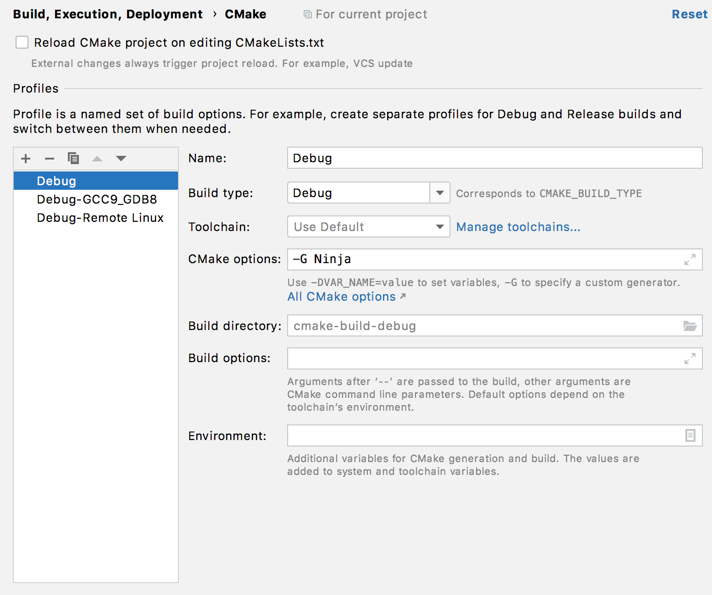Move the profile down in the list
The image size is (712, 595).
(x=121, y=159)
